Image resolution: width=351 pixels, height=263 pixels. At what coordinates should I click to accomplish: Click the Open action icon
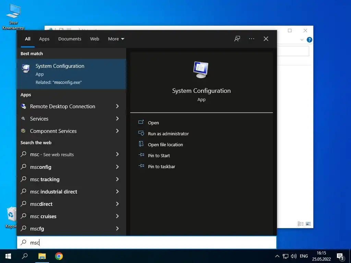tap(141, 122)
